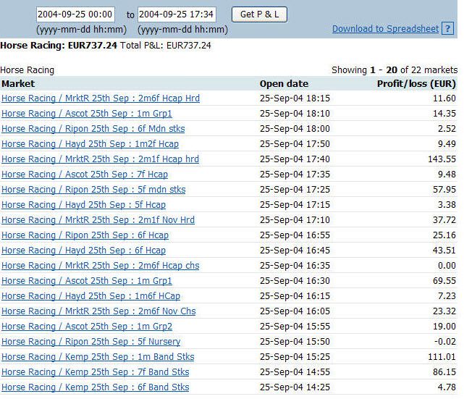Open Ripon 5f Nursery market
The image size is (464, 399).
click(x=91, y=341)
